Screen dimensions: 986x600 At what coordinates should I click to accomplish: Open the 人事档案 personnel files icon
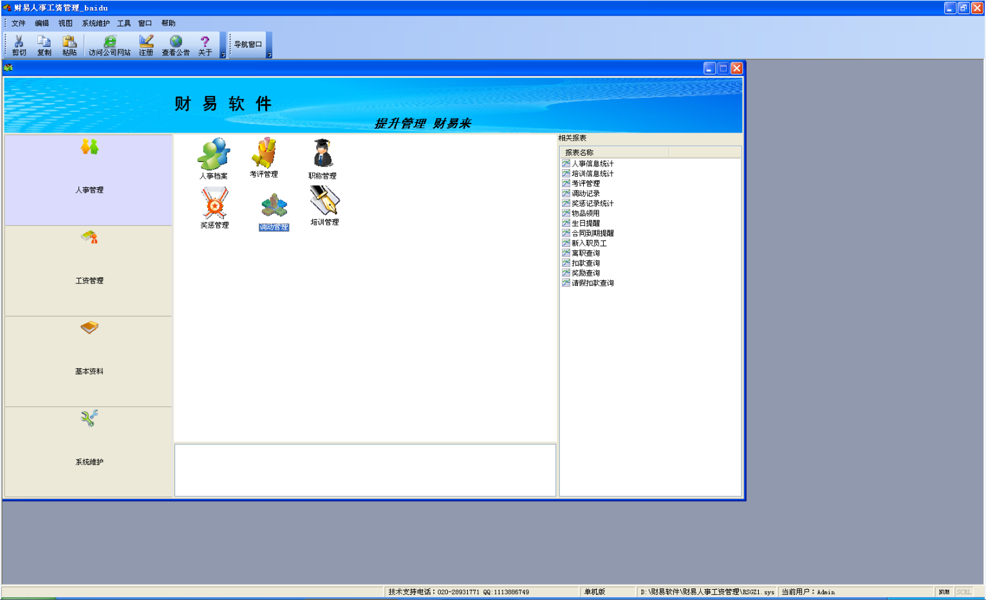tap(214, 154)
